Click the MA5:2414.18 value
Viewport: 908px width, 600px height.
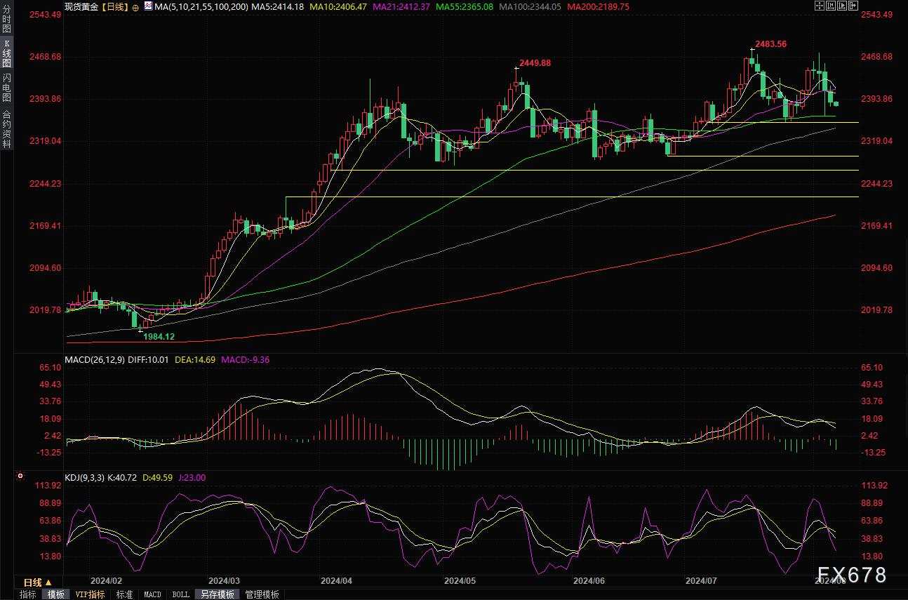pos(277,6)
